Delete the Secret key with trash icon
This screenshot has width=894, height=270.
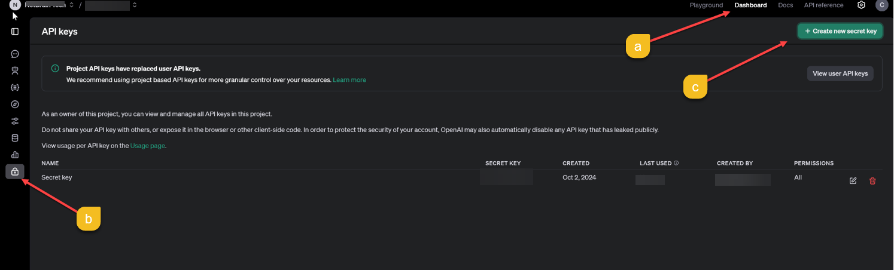(872, 181)
